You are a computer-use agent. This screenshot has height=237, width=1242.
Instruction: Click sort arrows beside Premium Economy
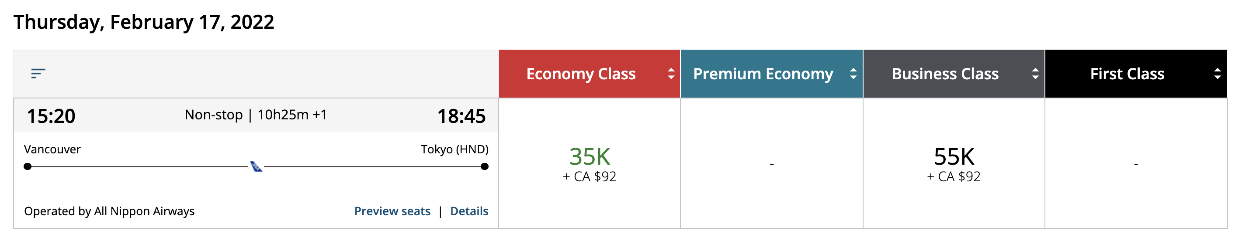853,74
